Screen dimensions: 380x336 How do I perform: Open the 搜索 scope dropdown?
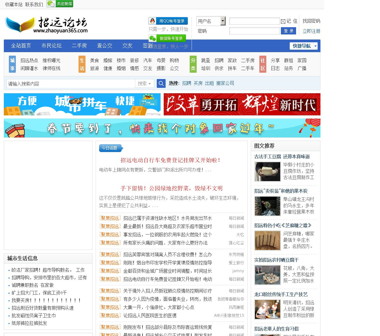coord(144,83)
